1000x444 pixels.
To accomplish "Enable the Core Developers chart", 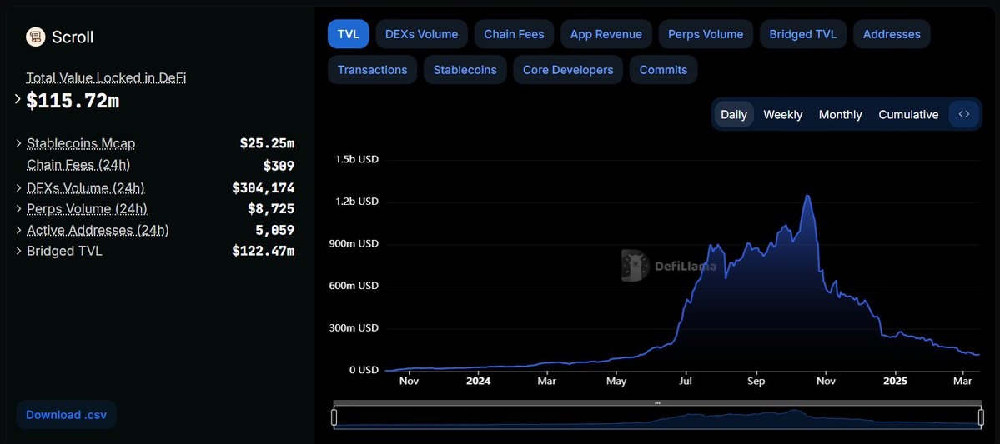I will coord(568,70).
